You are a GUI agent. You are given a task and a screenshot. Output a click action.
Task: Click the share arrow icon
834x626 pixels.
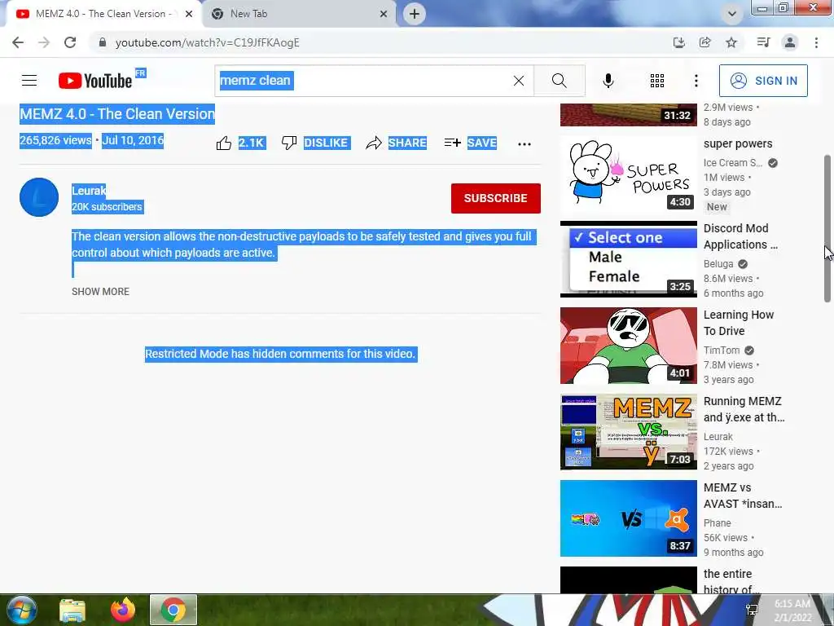coord(374,143)
